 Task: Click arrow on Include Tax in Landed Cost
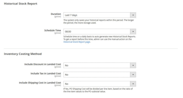point(133,75)
